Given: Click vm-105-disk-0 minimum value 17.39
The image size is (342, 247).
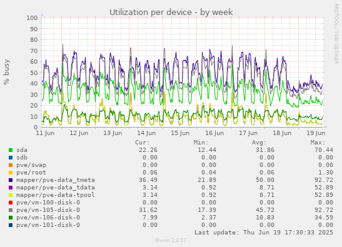Looking at the screenshot, I should tap(207, 210).
